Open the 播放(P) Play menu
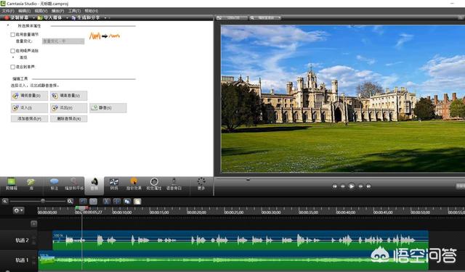 57,11
